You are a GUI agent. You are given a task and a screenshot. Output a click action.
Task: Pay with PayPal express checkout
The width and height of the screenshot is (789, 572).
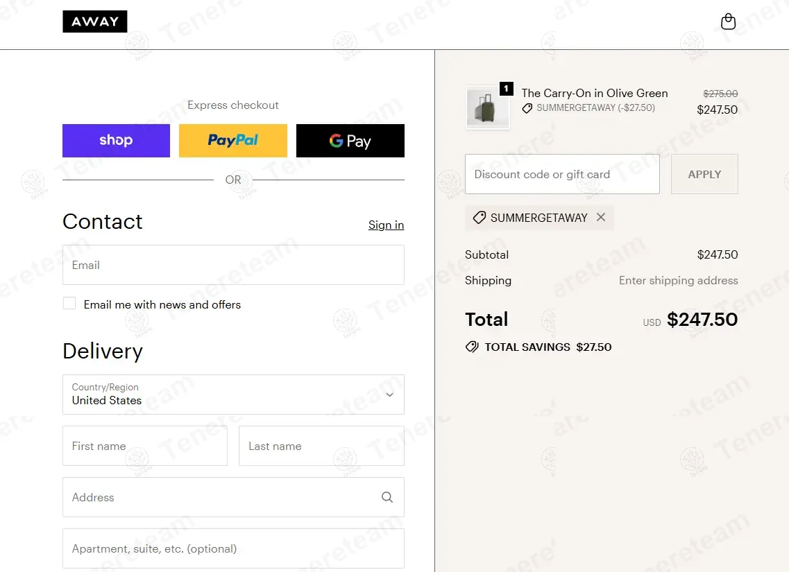click(233, 141)
